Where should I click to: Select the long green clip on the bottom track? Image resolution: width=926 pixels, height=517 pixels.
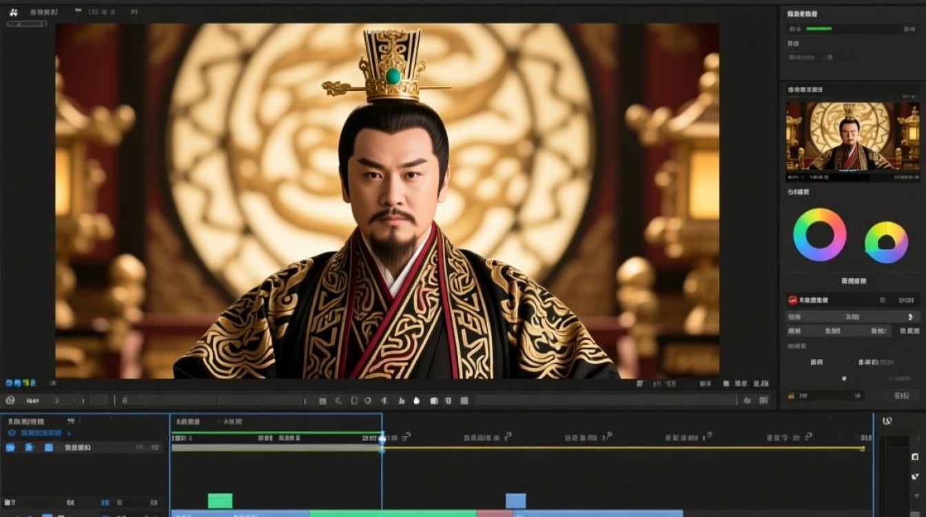point(393,514)
